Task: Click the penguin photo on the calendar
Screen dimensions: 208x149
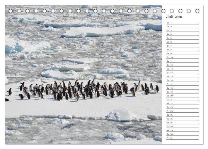Action: coord(84,75)
